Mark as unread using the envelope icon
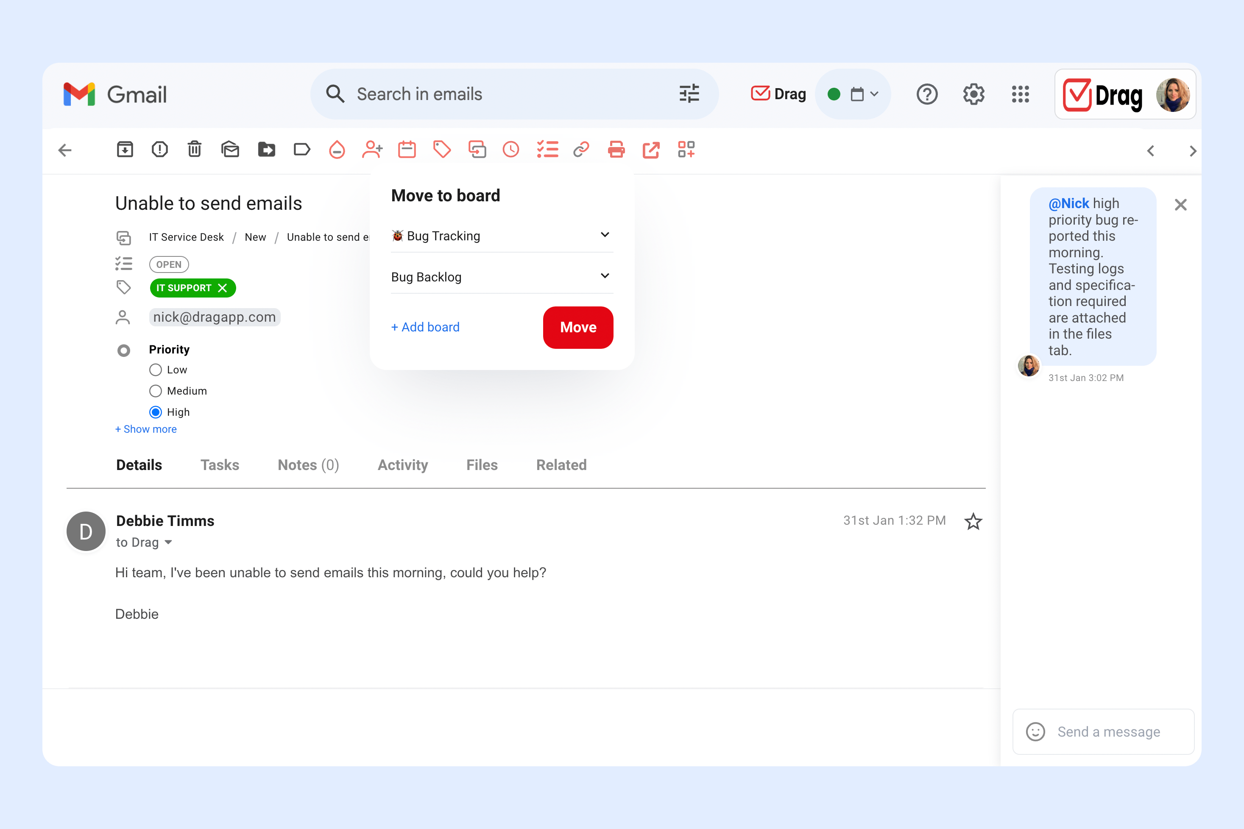 click(x=230, y=150)
